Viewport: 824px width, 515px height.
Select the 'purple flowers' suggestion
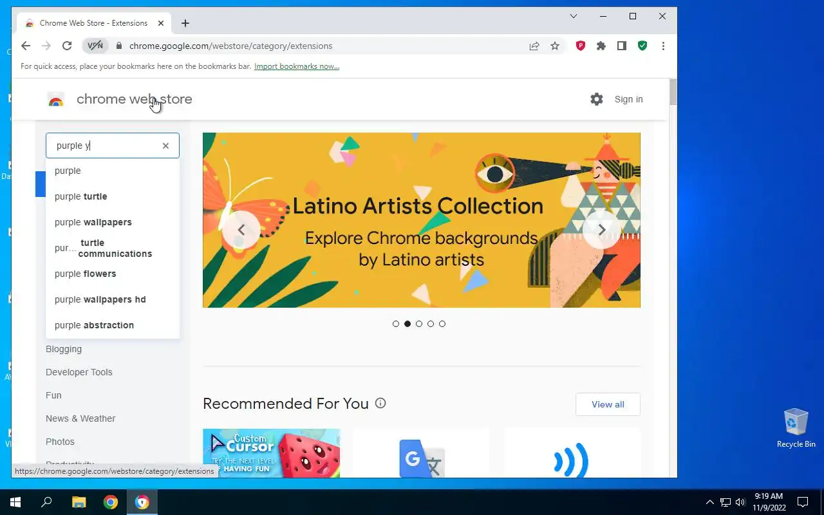point(113,274)
